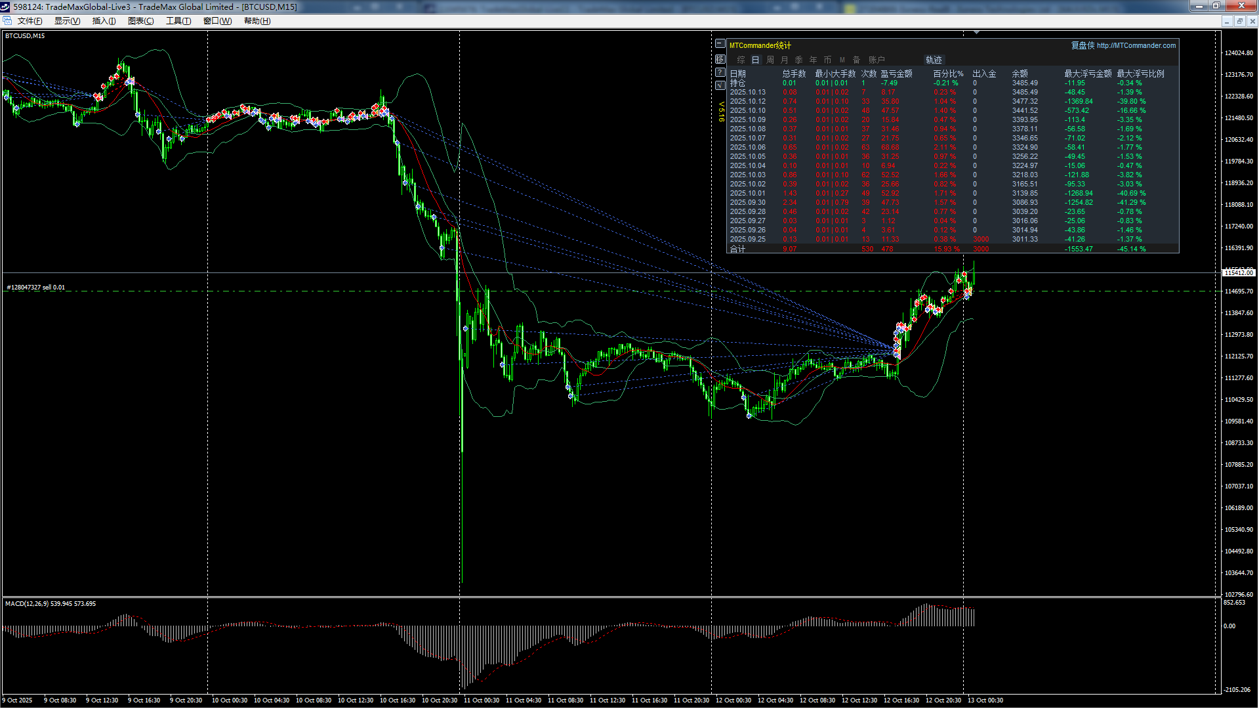Image resolution: width=1259 pixels, height=709 pixels.
Task: Click the 移 (move) panel icon
Action: [720, 59]
